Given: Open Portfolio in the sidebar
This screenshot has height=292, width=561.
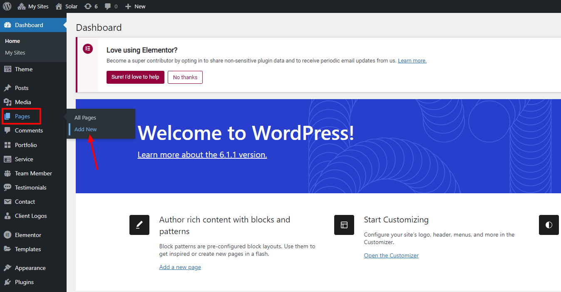Looking at the screenshot, I should [x=26, y=145].
